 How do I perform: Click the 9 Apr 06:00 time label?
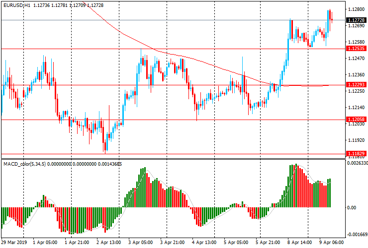[332, 243]
